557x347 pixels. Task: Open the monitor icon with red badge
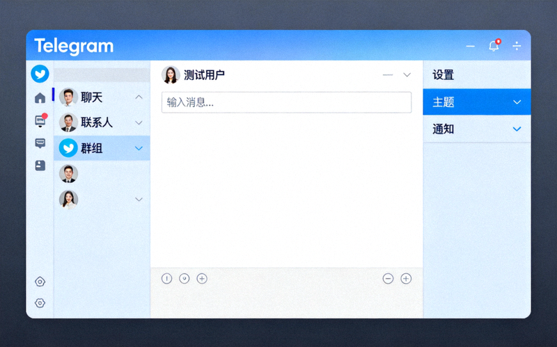[x=41, y=120]
